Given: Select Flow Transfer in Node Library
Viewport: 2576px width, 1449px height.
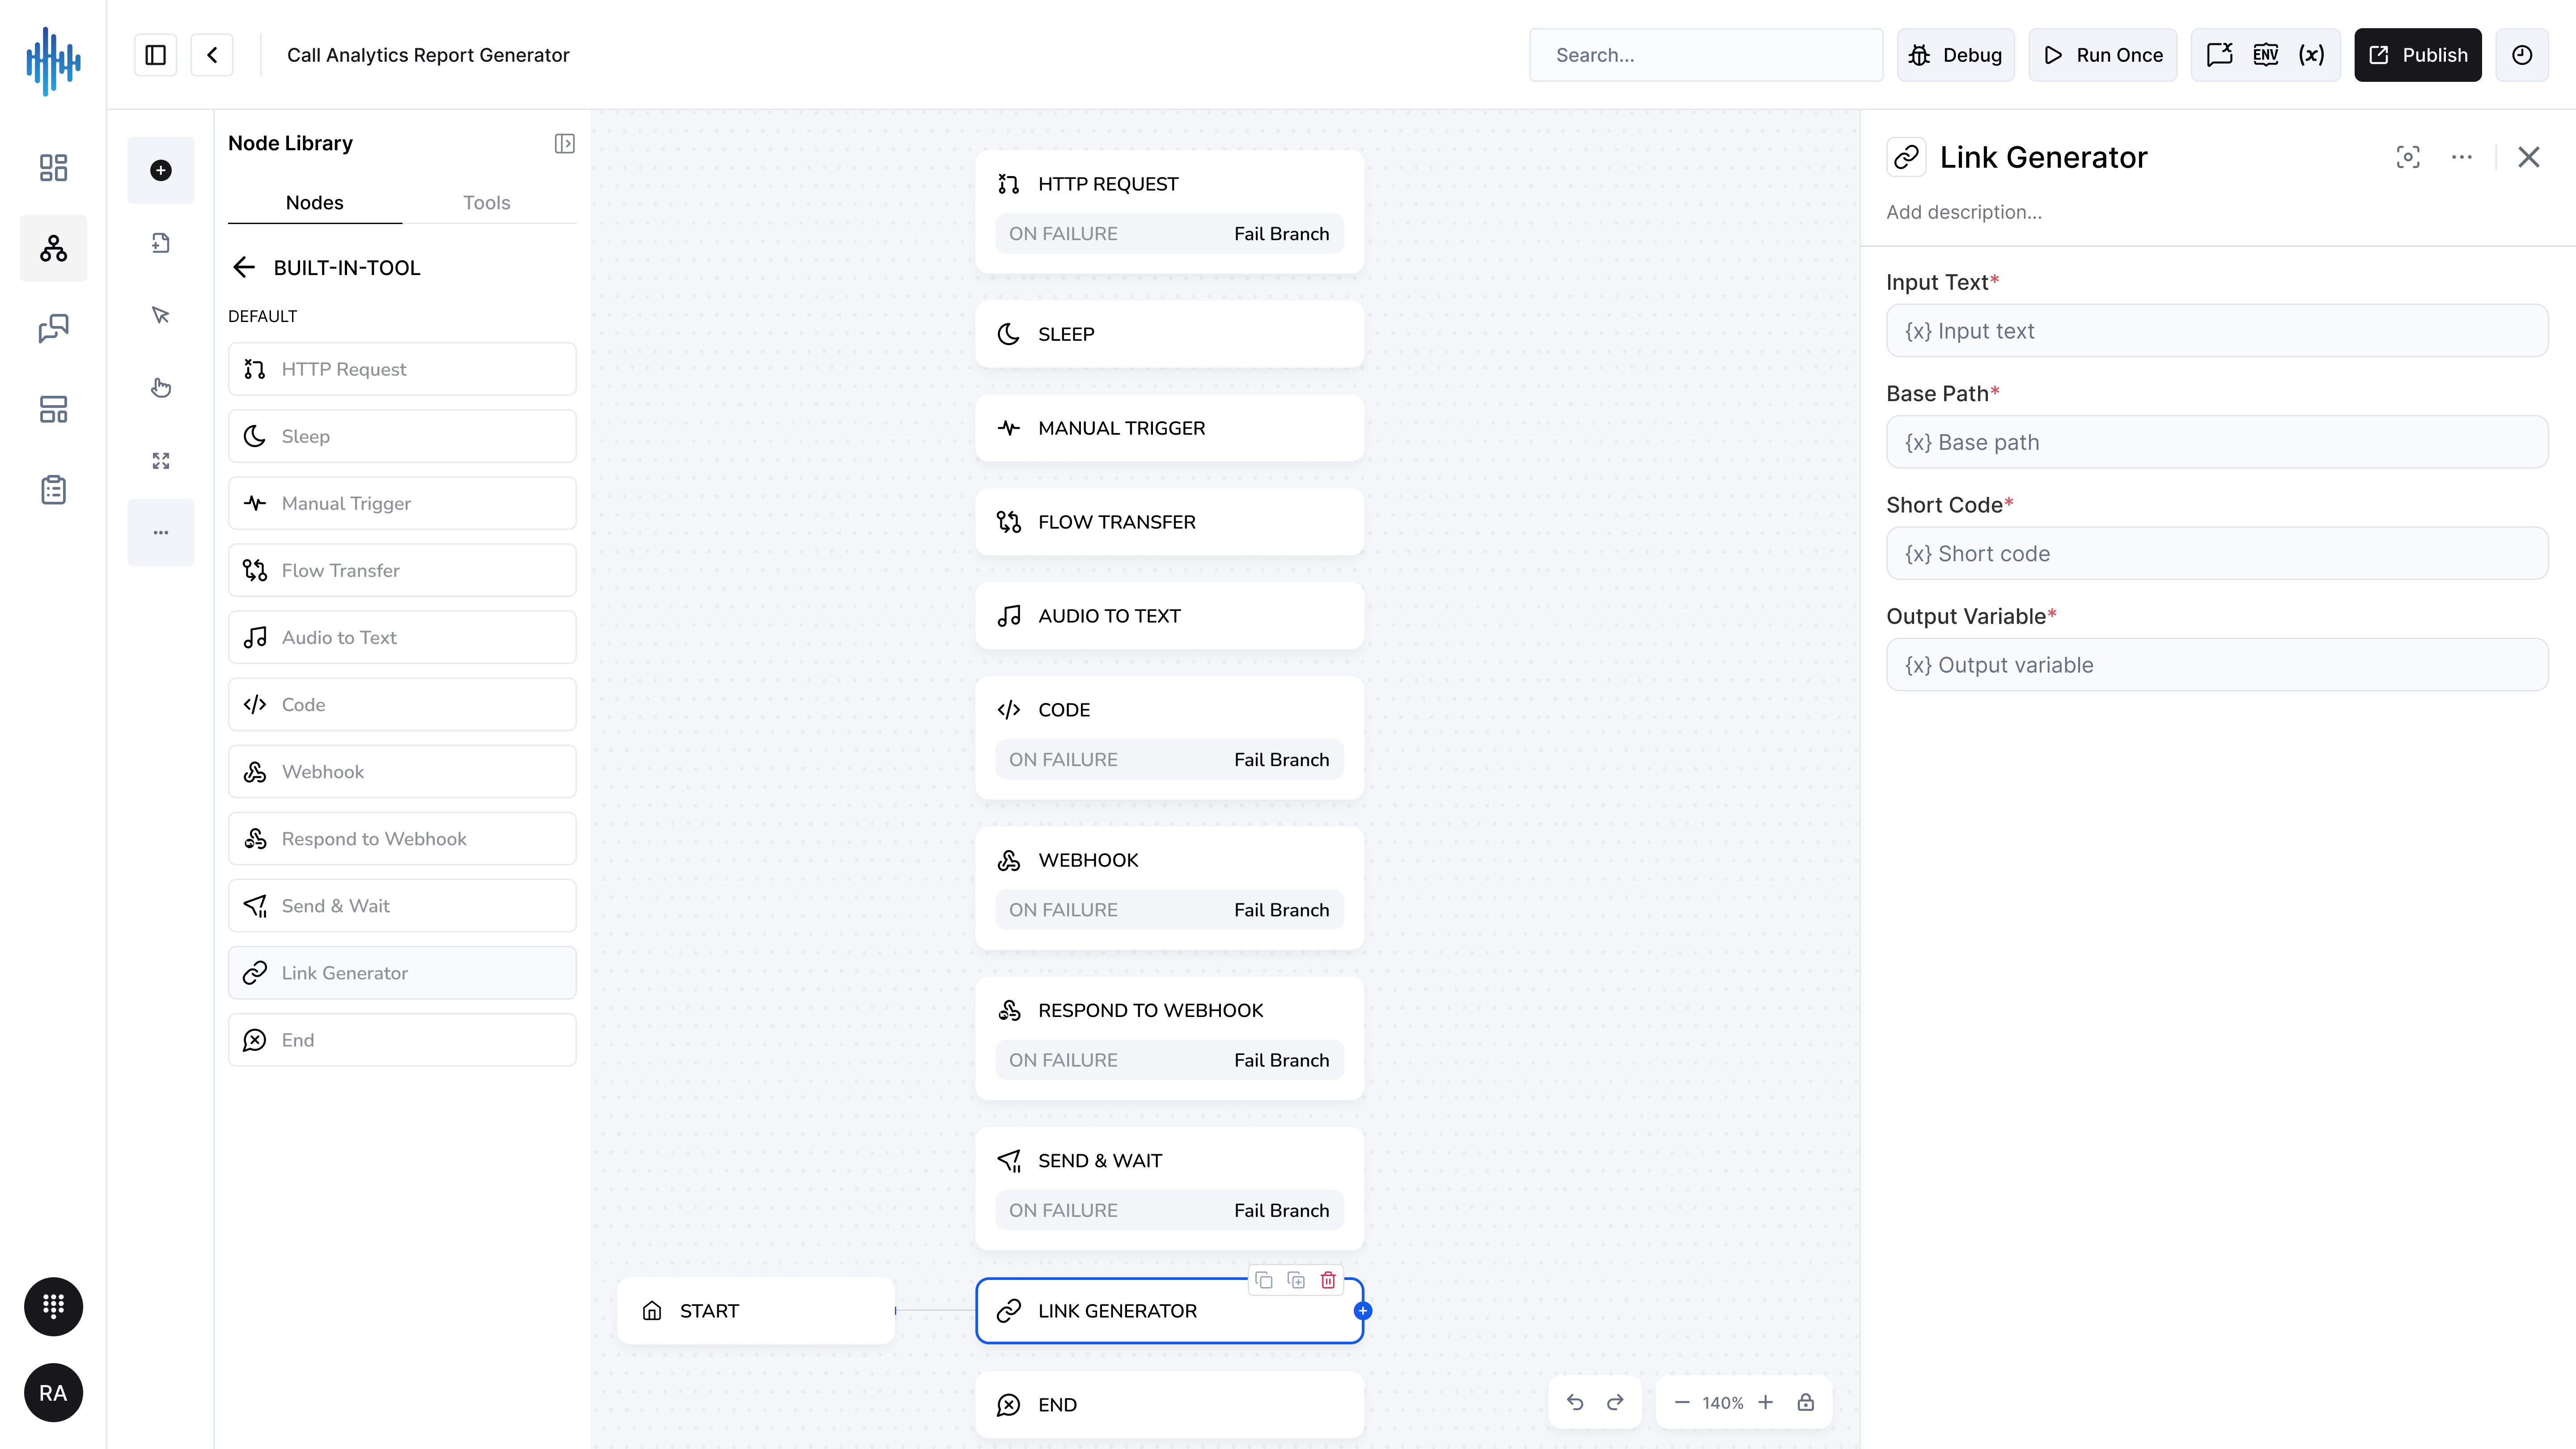Looking at the screenshot, I should tap(402, 570).
